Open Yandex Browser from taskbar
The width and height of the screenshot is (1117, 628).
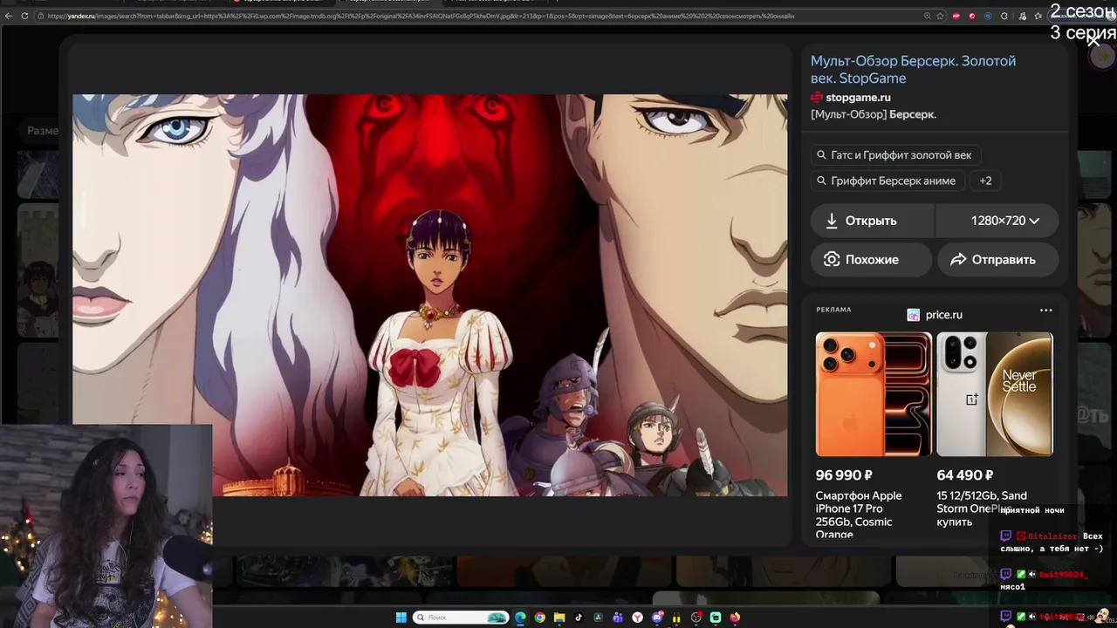tap(638, 618)
